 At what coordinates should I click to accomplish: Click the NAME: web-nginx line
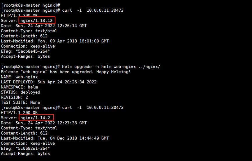(19, 77)
